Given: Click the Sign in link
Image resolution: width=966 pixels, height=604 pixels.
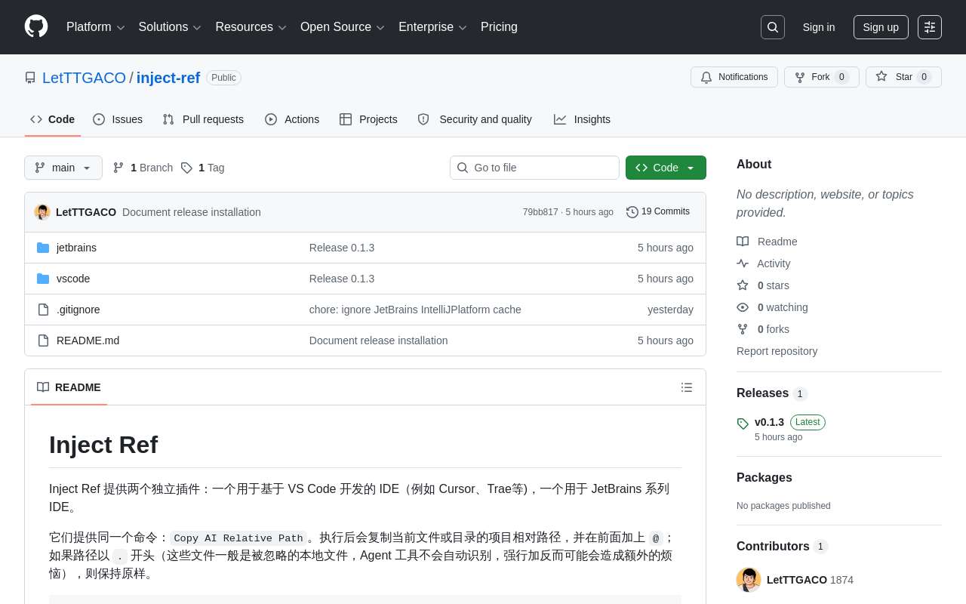Looking at the screenshot, I should [819, 27].
